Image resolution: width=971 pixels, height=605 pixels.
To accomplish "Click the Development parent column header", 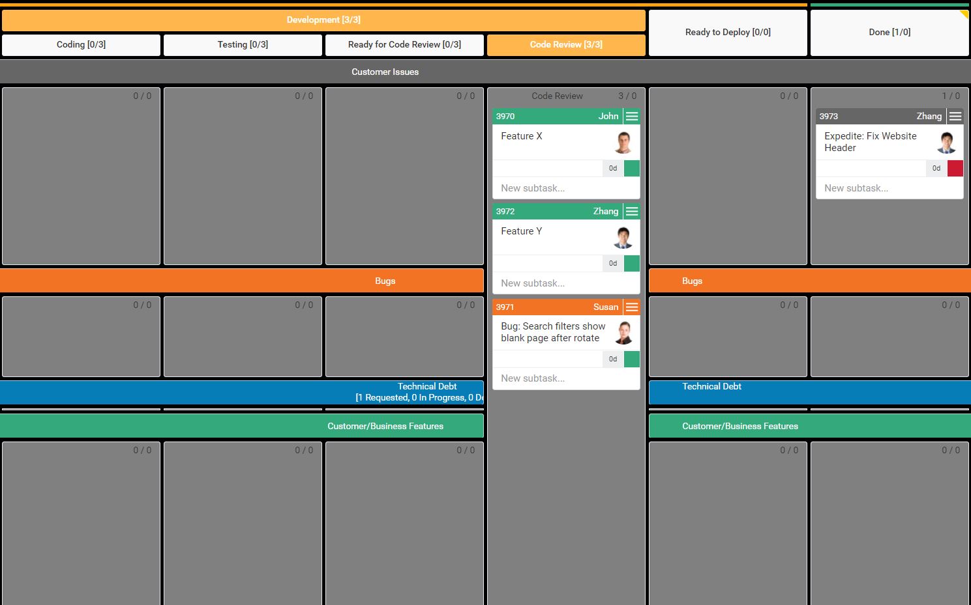I will (323, 20).
